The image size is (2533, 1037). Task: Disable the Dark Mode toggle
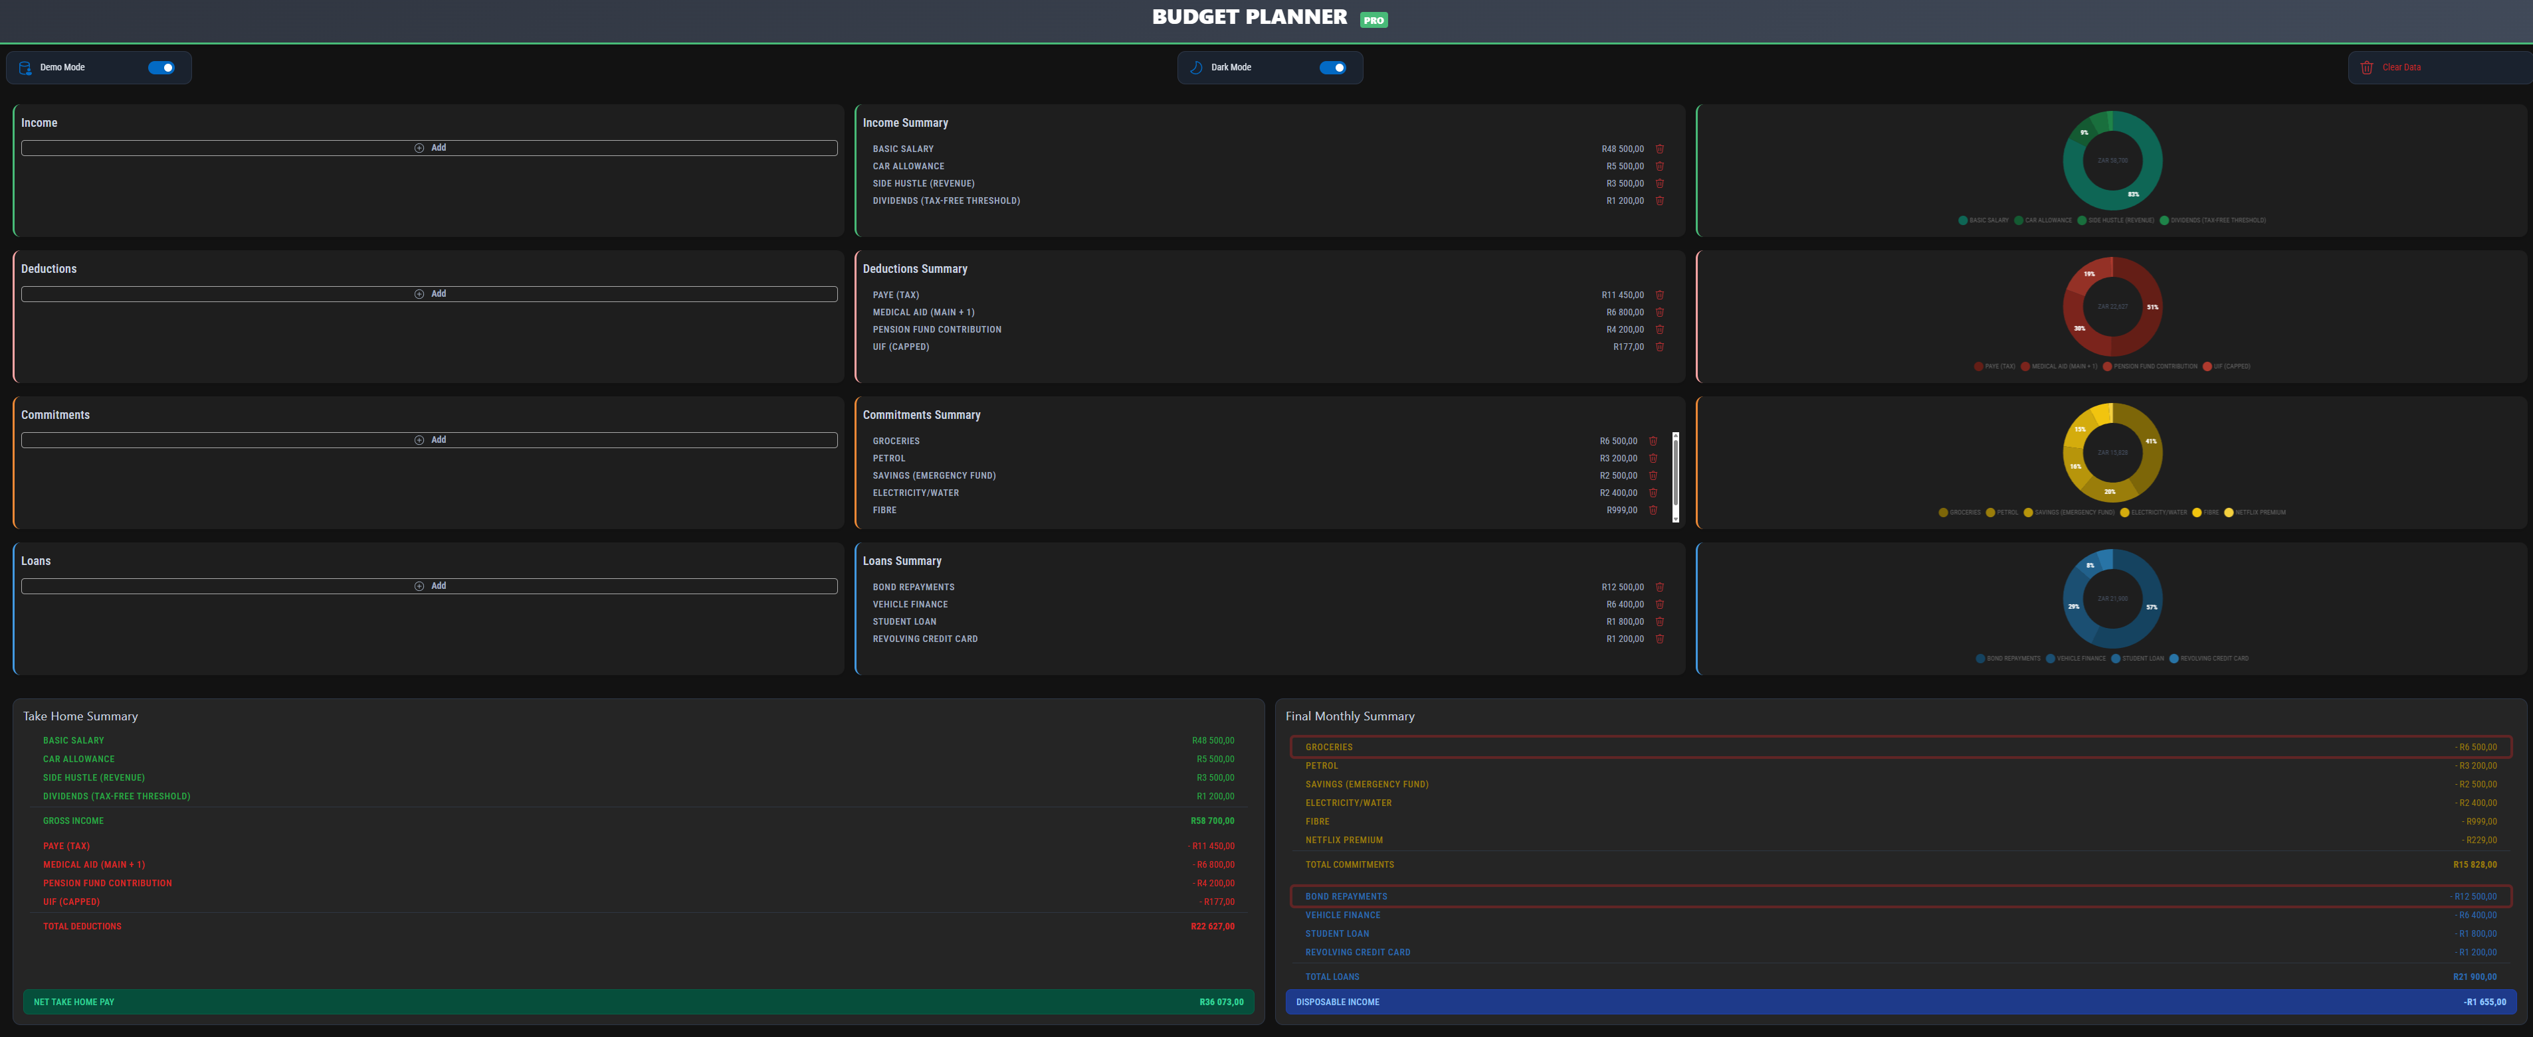1332,68
